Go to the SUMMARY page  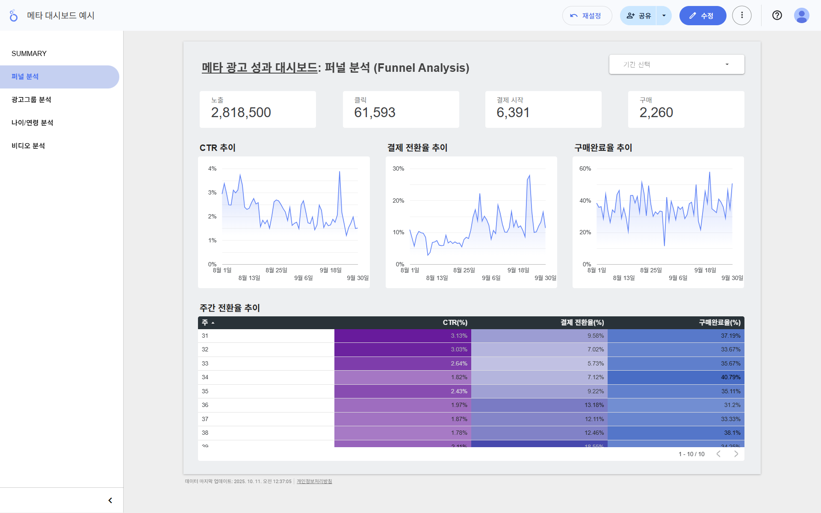(29, 54)
